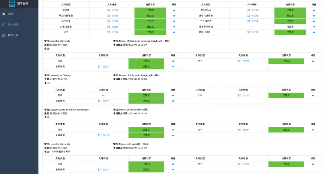
Task: Click upload icon for Columbia 网申 row
Action: [x=173, y=61]
